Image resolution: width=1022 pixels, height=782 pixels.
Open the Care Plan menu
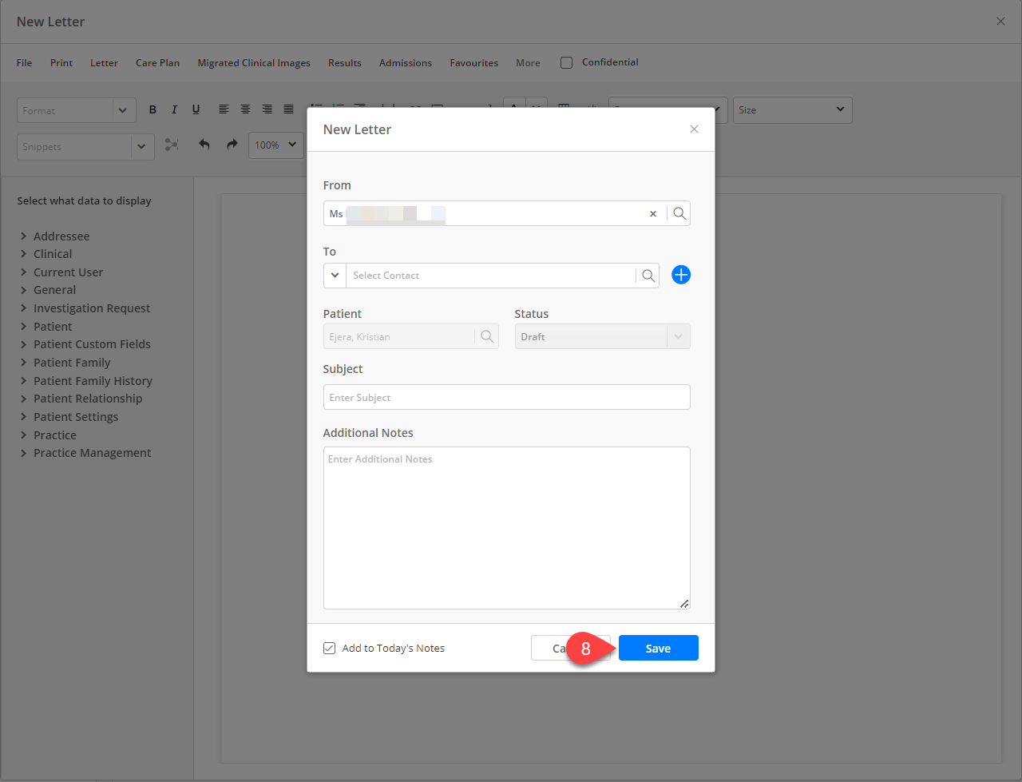click(x=157, y=63)
